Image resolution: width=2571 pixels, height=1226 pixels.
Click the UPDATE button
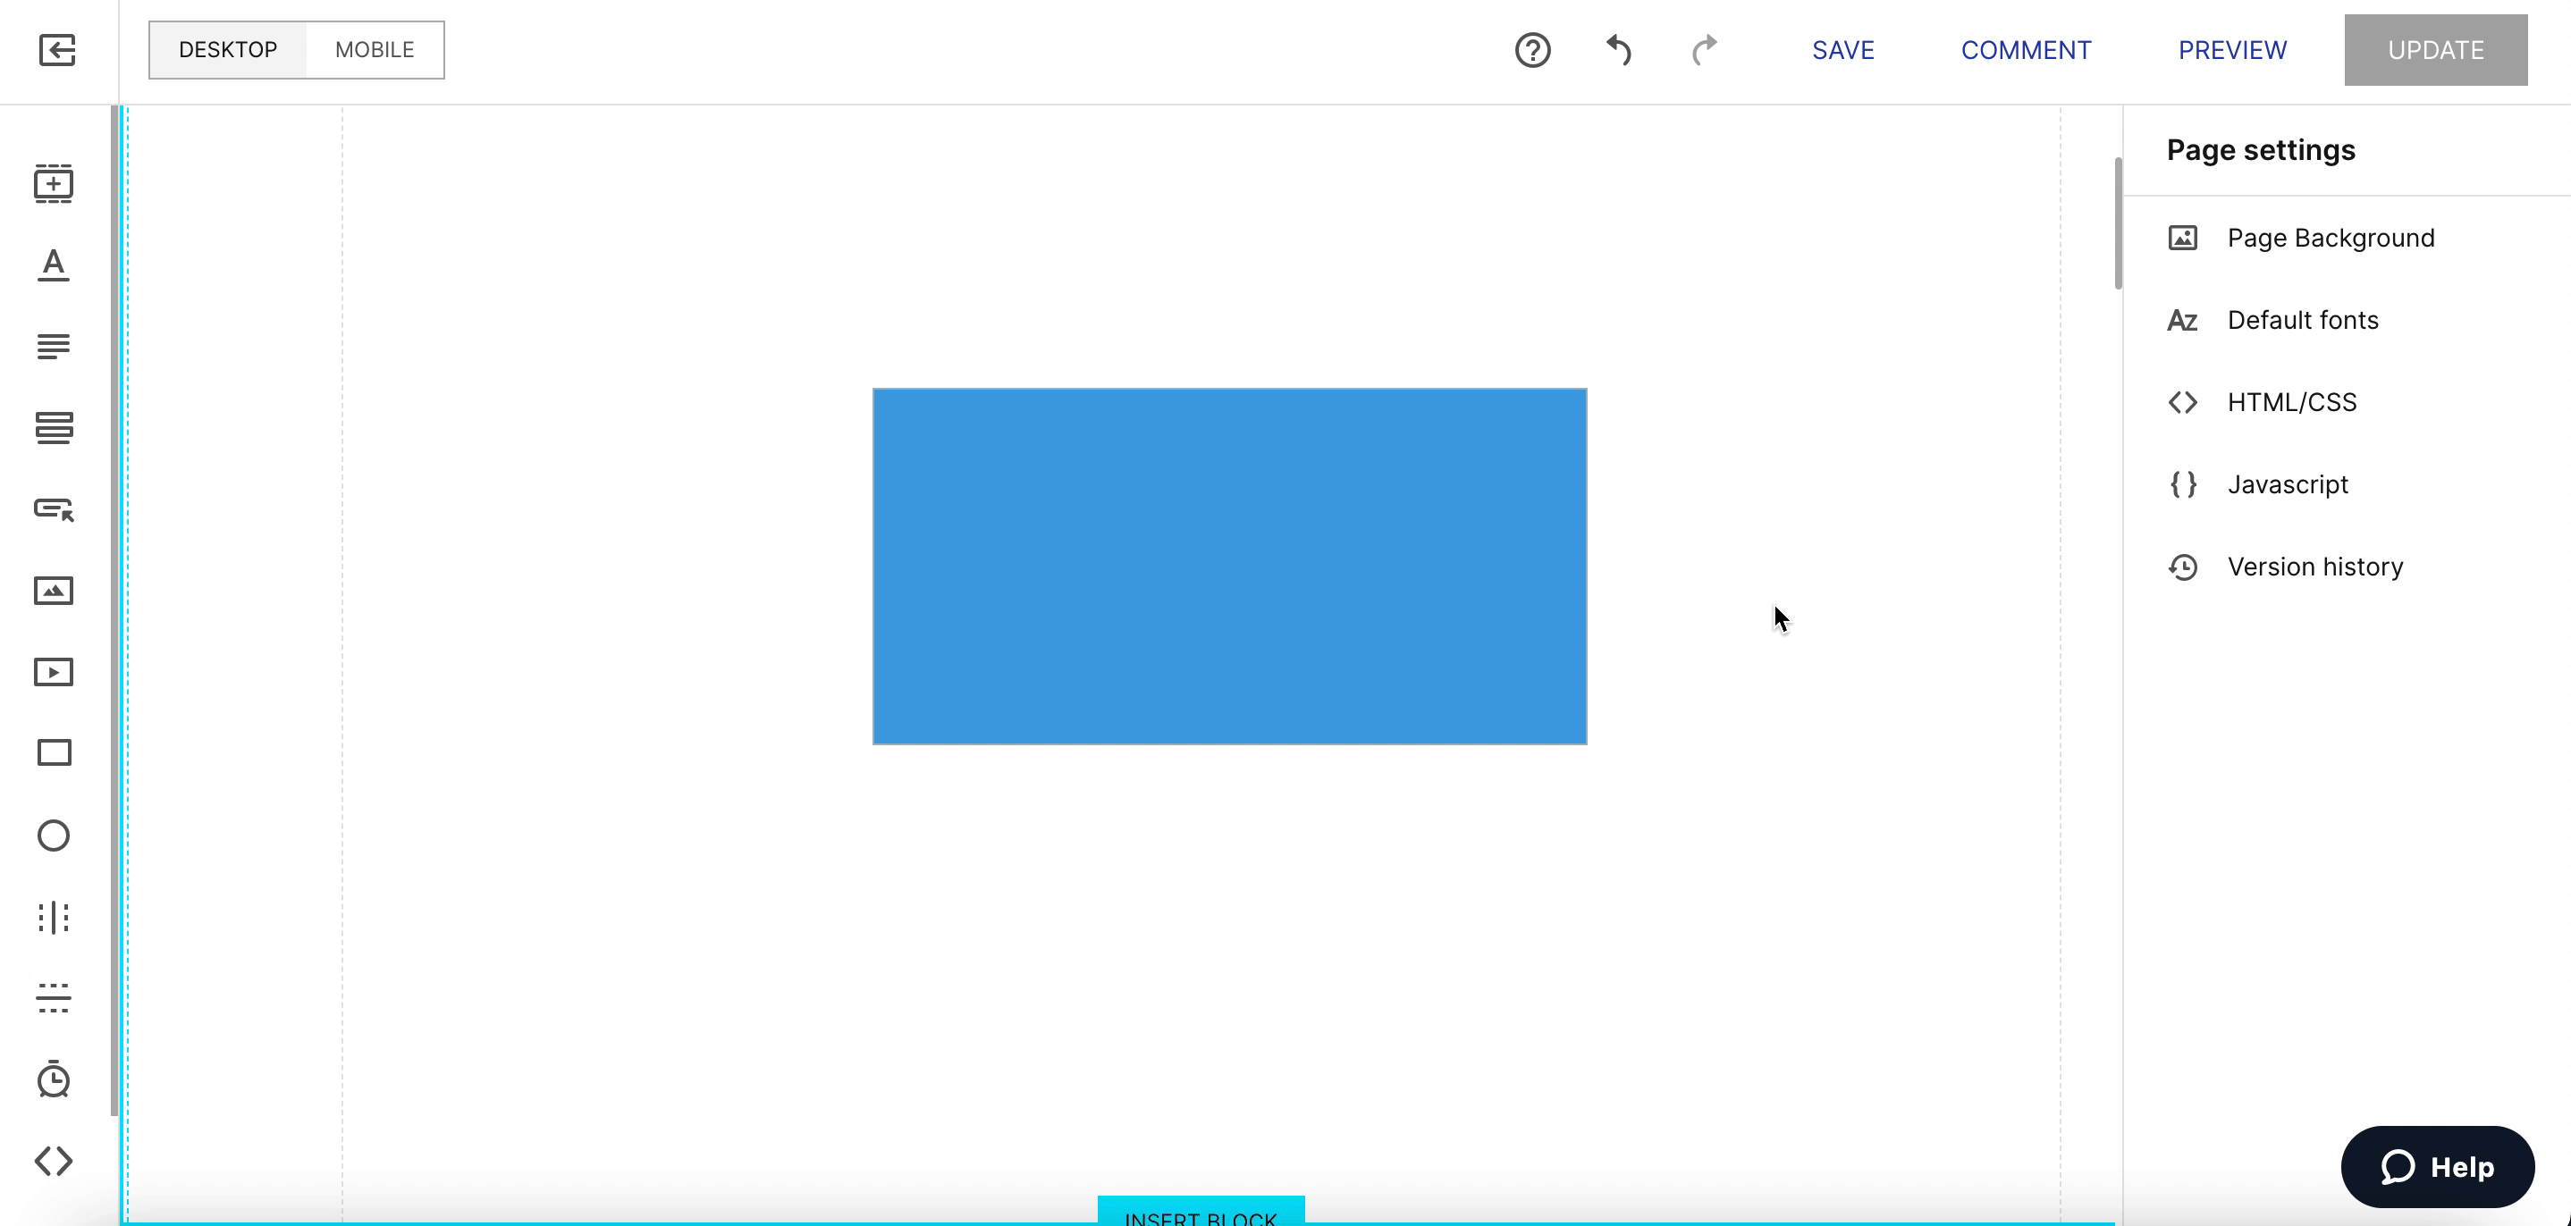[2435, 50]
